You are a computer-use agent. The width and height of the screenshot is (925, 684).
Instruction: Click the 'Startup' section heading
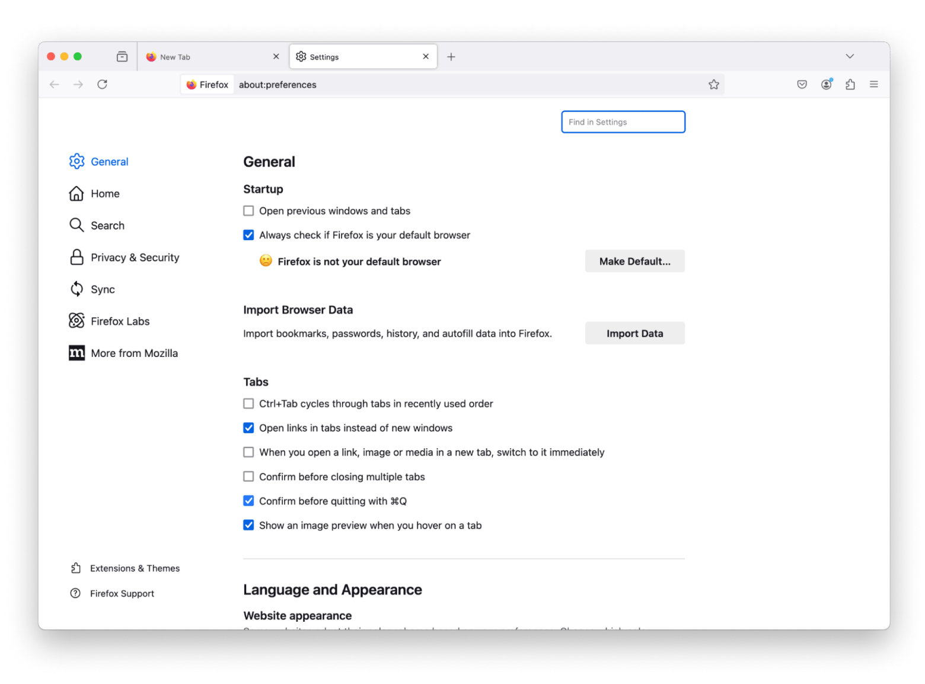coord(263,189)
